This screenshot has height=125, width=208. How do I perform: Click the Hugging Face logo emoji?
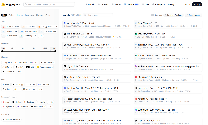[x=3, y=4]
